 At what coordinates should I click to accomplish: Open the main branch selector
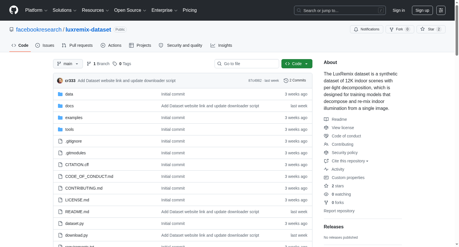click(x=68, y=64)
